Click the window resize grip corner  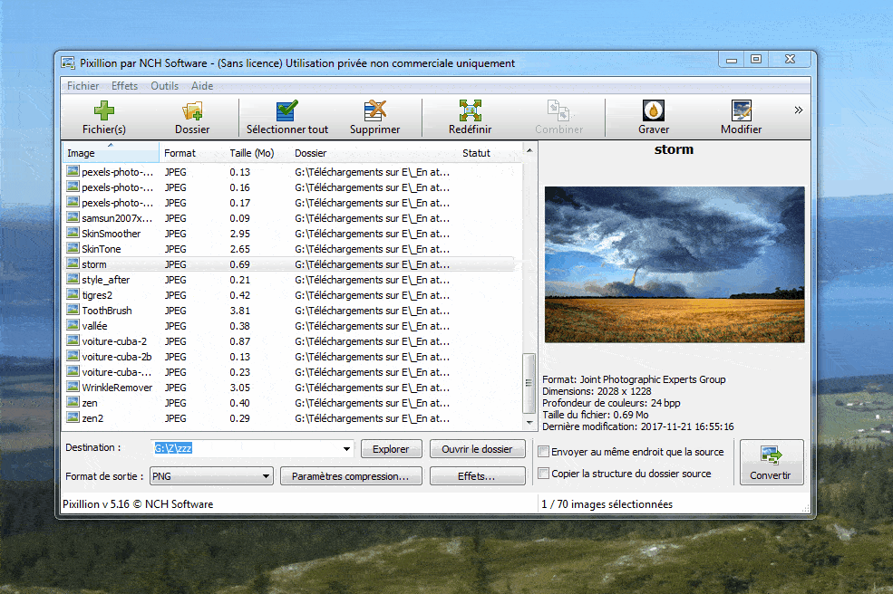tap(805, 509)
